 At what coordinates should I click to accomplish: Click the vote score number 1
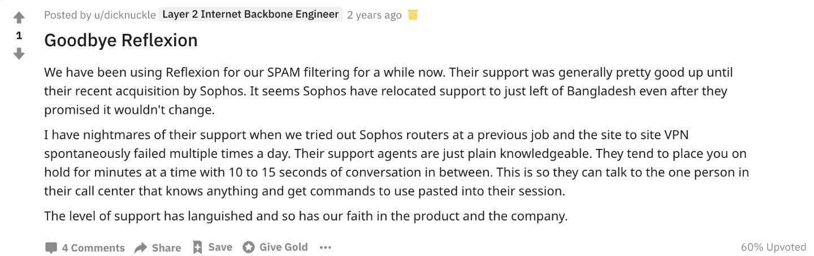click(19, 36)
